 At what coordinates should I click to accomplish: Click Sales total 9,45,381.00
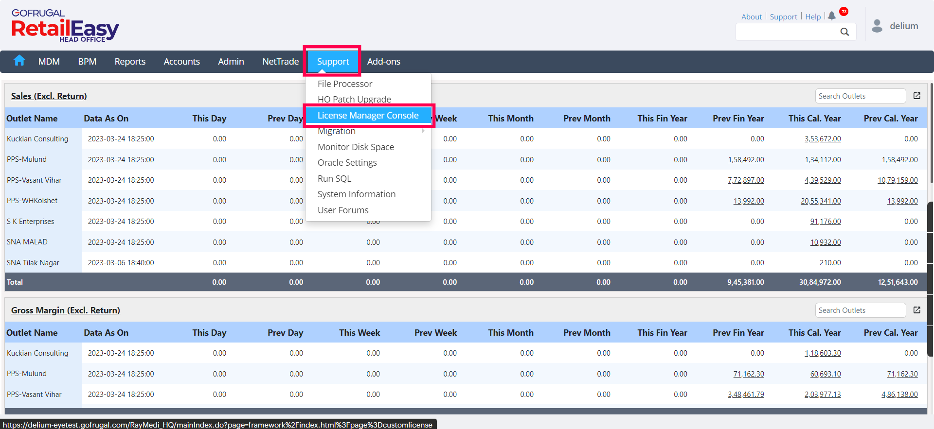[746, 282]
